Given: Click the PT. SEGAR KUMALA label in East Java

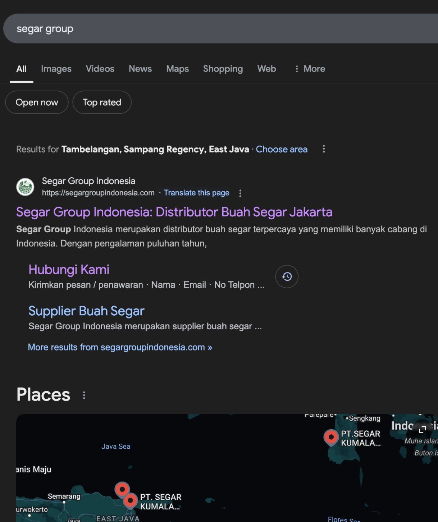Looking at the screenshot, I should (x=161, y=502).
